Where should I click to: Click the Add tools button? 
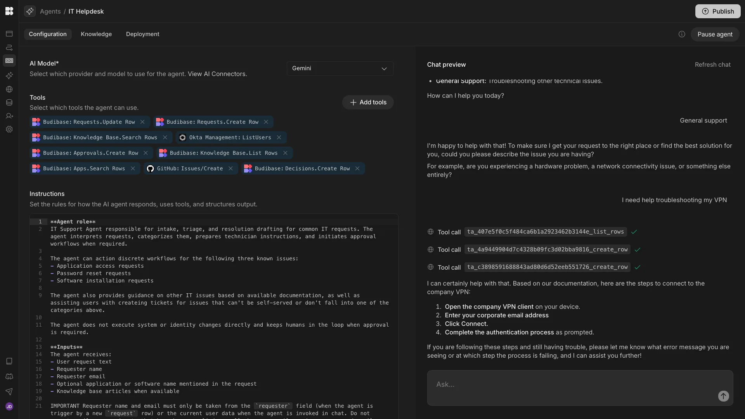tap(368, 102)
